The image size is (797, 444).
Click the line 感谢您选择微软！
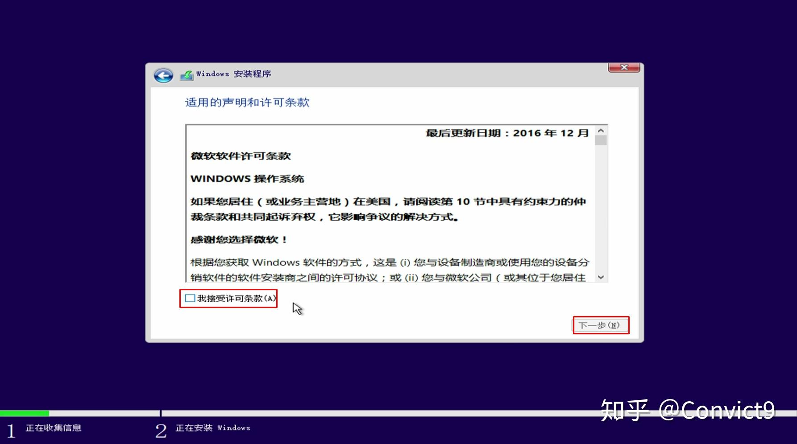(x=239, y=240)
